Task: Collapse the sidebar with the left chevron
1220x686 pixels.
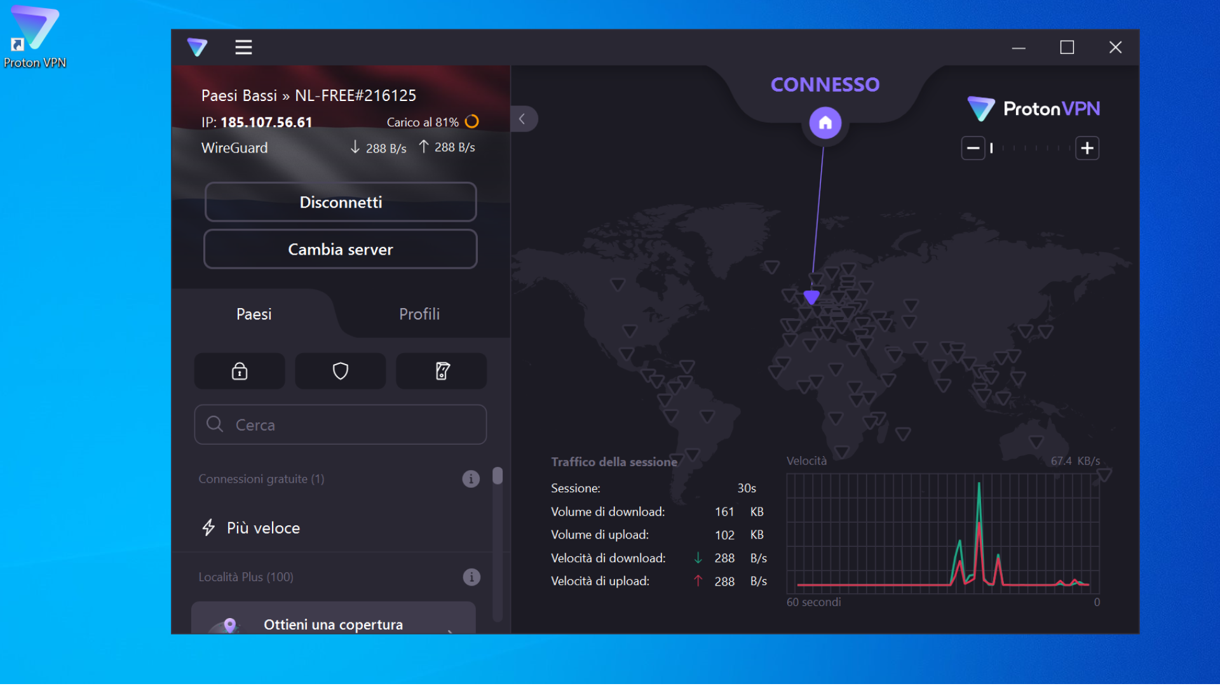Action: (x=522, y=119)
